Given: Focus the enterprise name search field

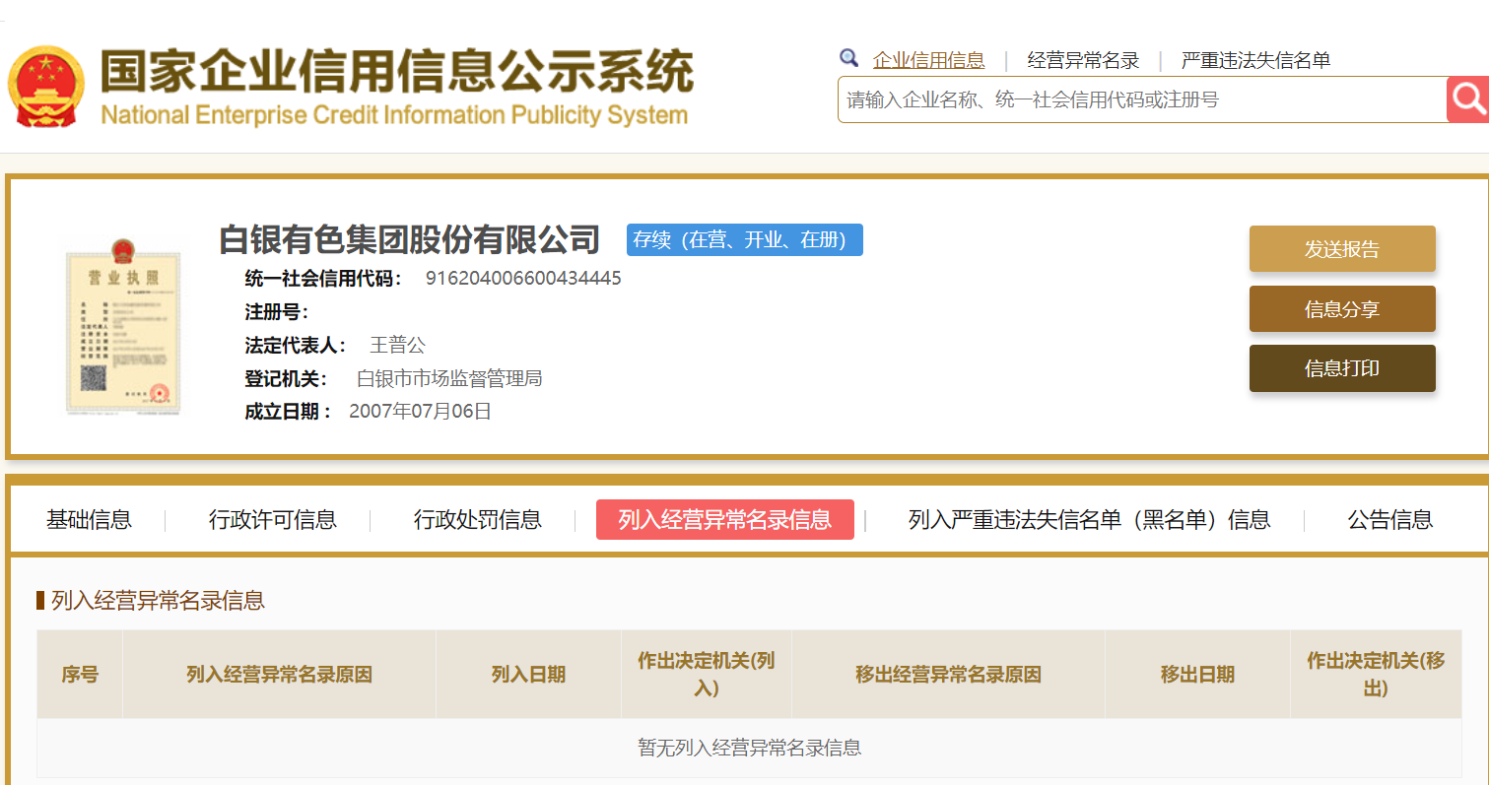Looking at the screenshot, I should [1142, 99].
